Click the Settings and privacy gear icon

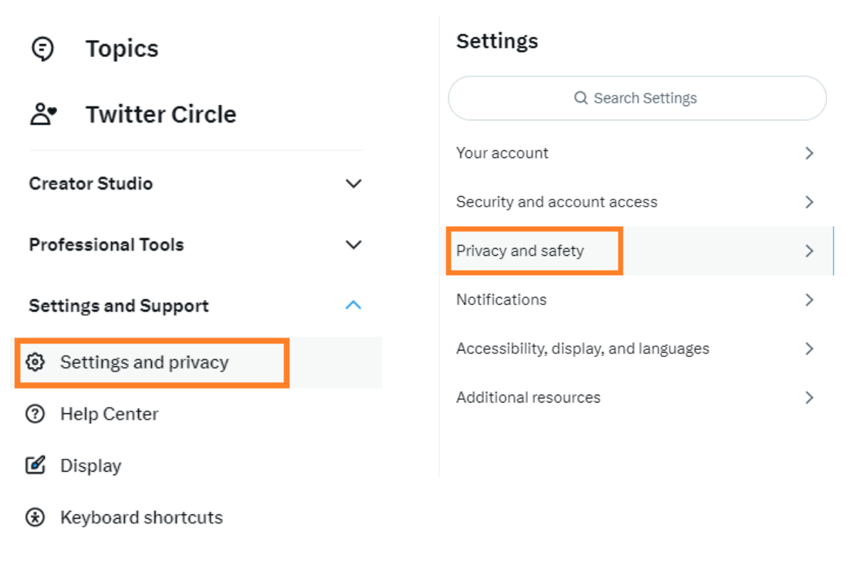[34, 362]
